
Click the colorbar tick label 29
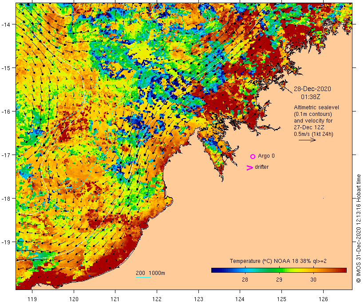click(x=279, y=279)
